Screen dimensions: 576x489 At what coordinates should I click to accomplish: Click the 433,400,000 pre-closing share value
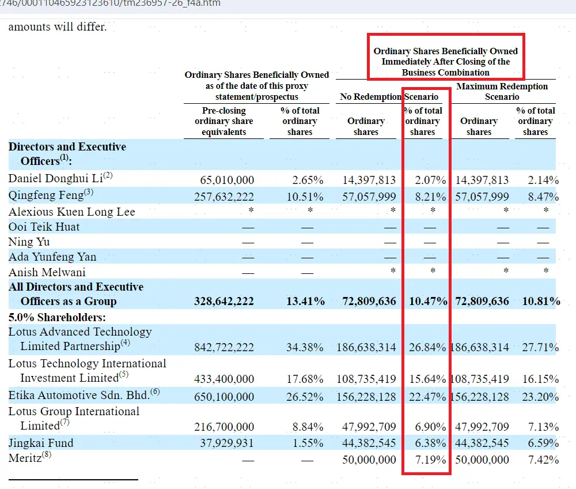coord(224,379)
